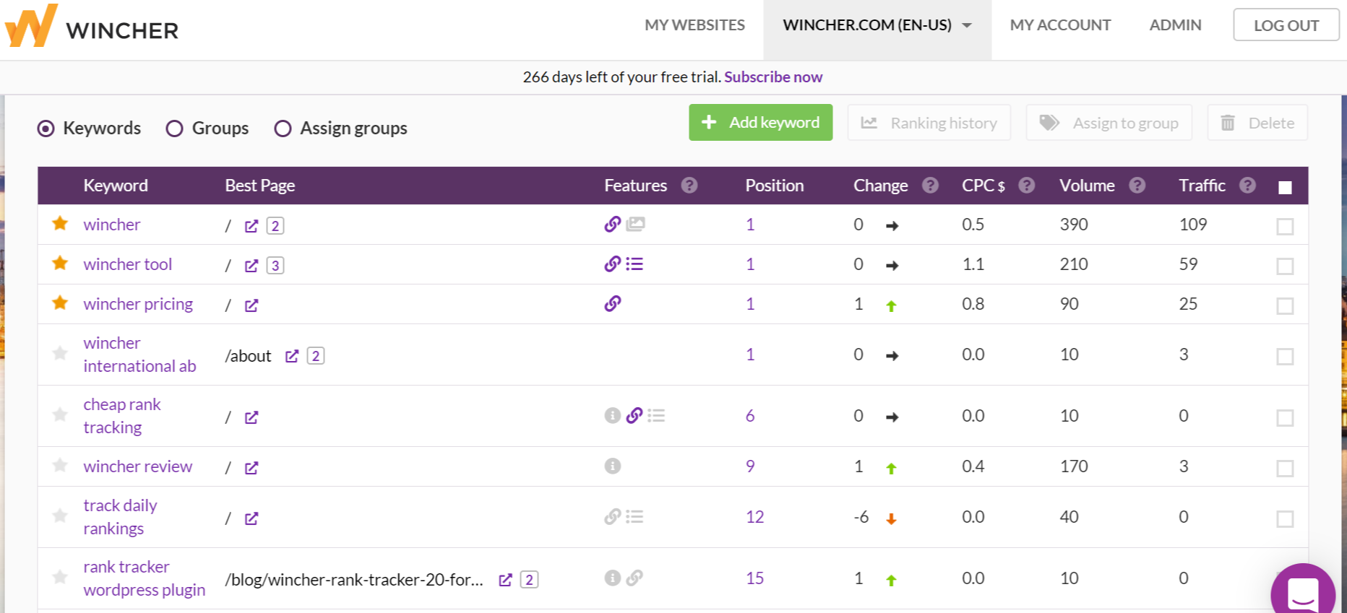
Task: Star the track daily rankings keyword
Action: tap(60, 516)
